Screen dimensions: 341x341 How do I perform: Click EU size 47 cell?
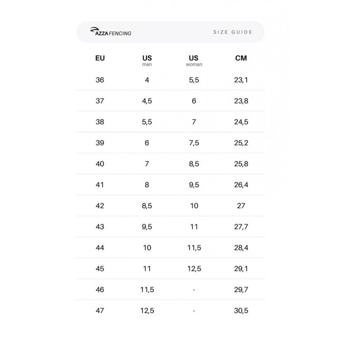pos(100,311)
